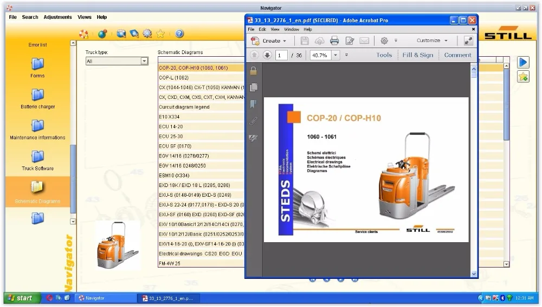Viewport: 542px width, 307px height.
Task: Click the add-to-favorites star icon at right
Action: point(523,77)
